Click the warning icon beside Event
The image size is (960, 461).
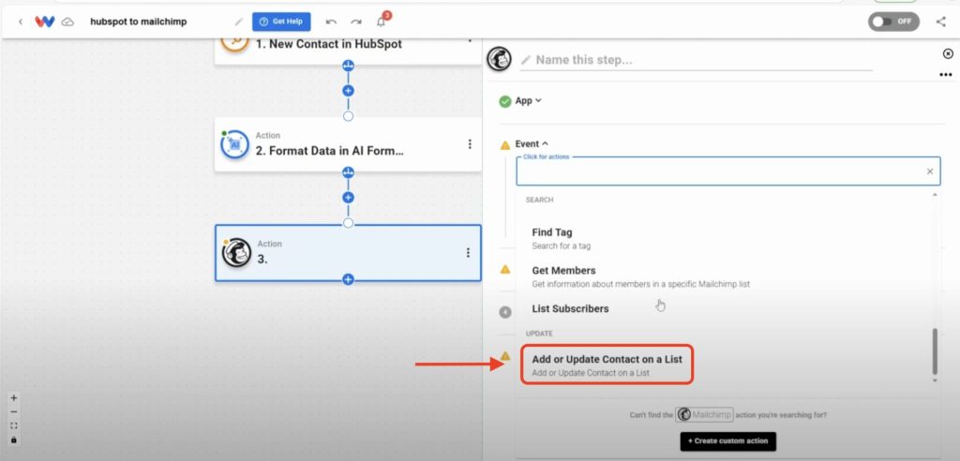(x=505, y=145)
